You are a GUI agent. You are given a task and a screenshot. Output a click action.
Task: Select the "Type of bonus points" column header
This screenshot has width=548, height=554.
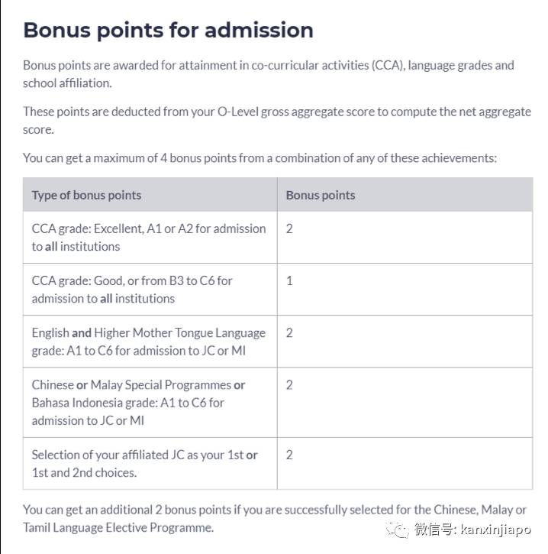click(86, 195)
